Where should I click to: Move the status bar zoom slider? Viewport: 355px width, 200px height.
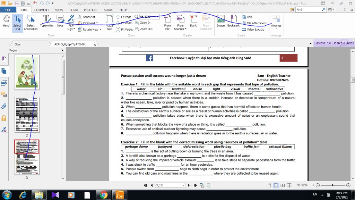pos(332,185)
